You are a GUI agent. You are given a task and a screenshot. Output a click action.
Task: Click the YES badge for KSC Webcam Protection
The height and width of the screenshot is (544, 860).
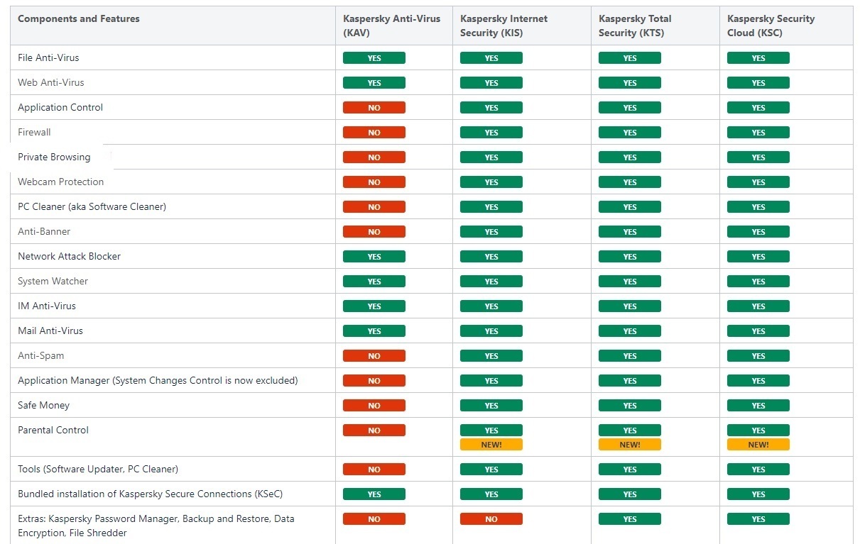pyautogui.click(x=758, y=182)
